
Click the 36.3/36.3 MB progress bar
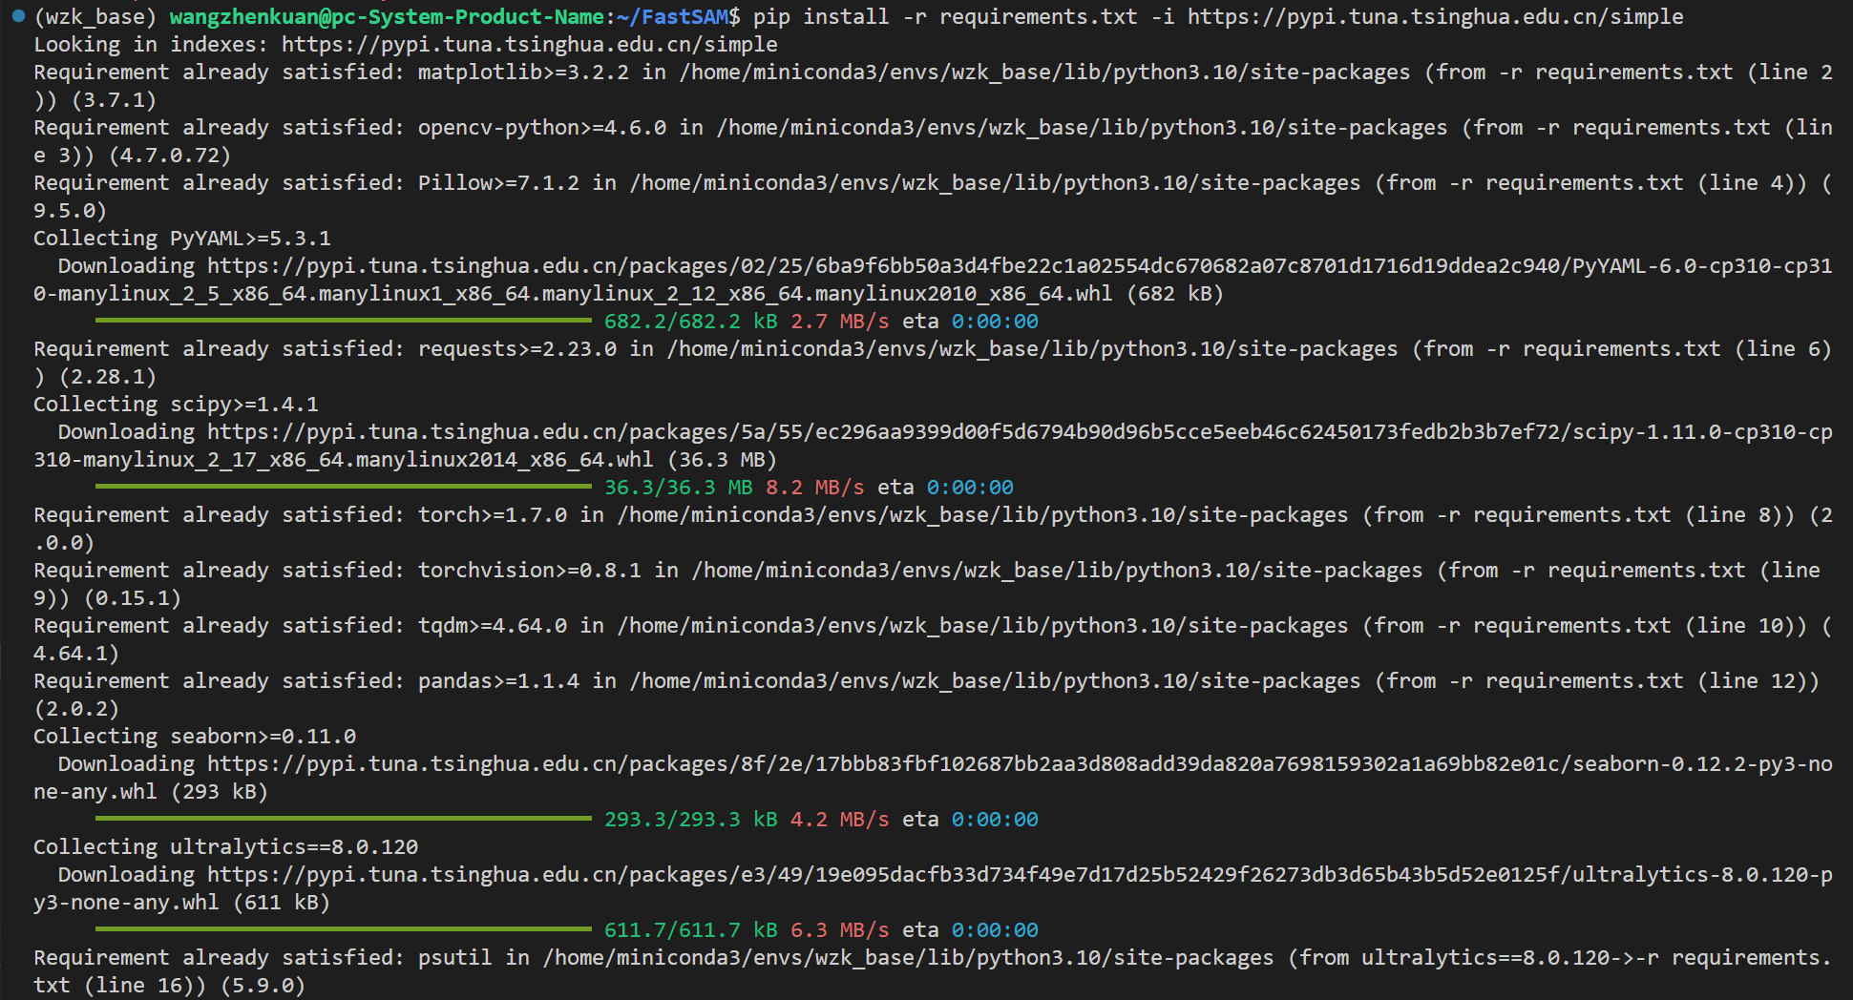click(x=344, y=488)
